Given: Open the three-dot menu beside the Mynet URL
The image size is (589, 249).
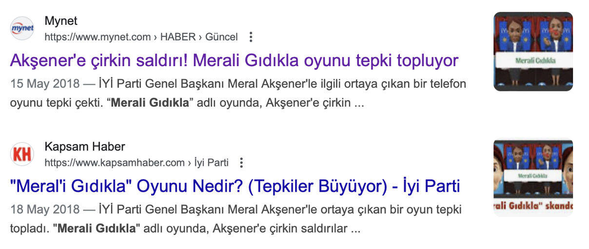Looking at the screenshot, I should [x=251, y=37].
